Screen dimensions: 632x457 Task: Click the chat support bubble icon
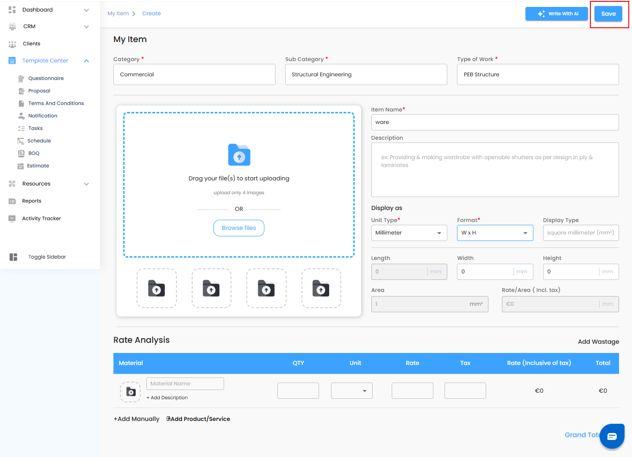pyautogui.click(x=612, y=436)
